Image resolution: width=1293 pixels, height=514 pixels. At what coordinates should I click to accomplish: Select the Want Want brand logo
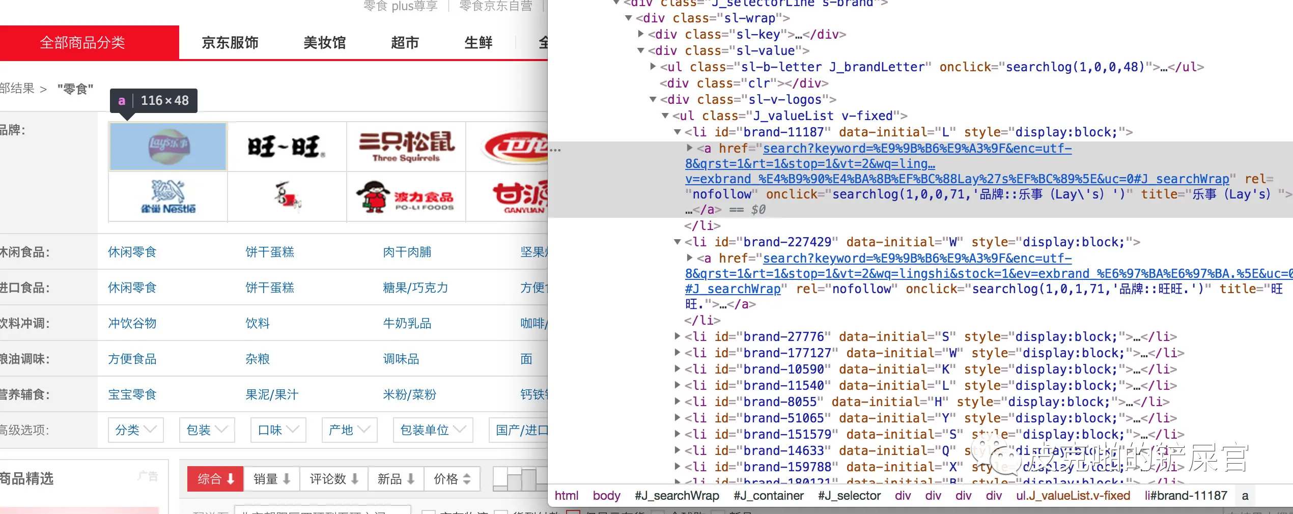pos(287,147)
